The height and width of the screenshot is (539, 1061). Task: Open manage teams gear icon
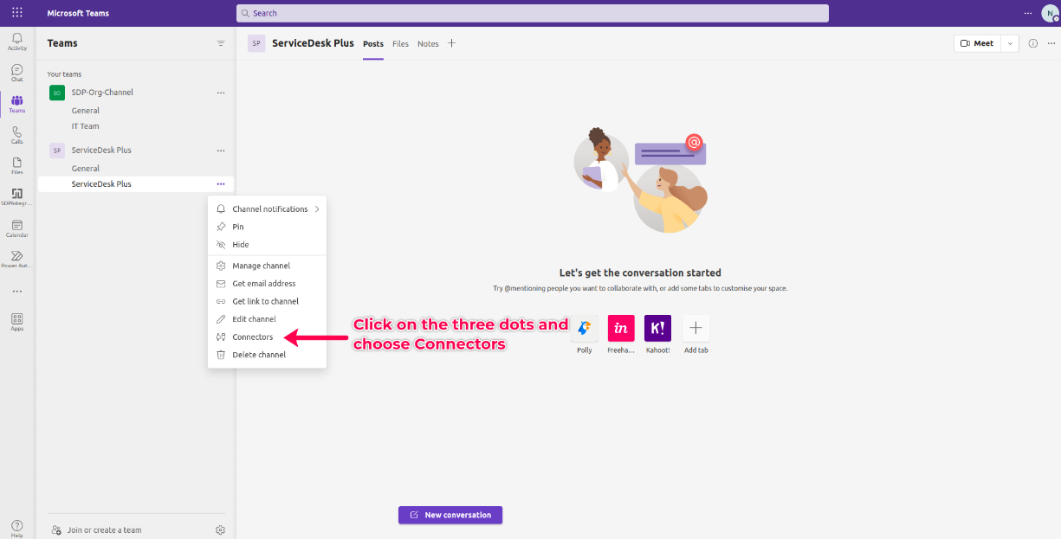click(x=220, y=529)
